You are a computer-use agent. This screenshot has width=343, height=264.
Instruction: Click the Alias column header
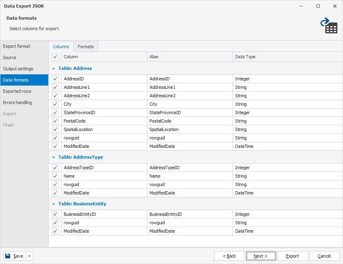tap(190, 57)
